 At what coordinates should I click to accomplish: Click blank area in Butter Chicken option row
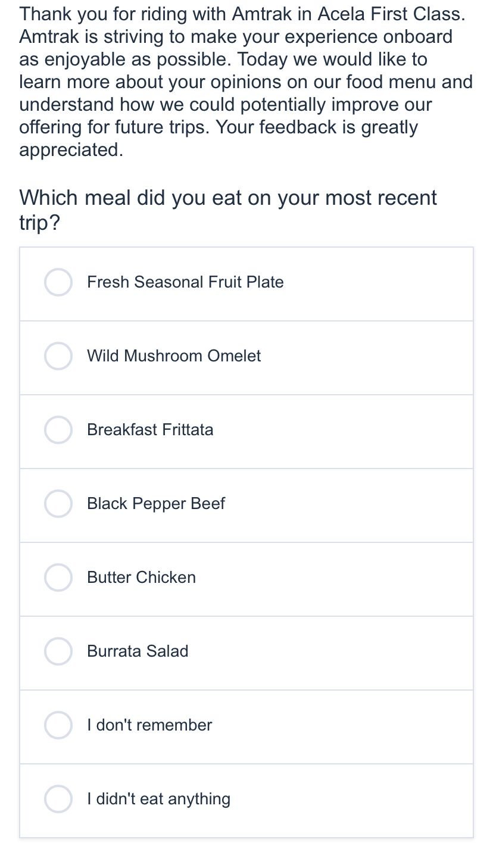click(357, 578)
